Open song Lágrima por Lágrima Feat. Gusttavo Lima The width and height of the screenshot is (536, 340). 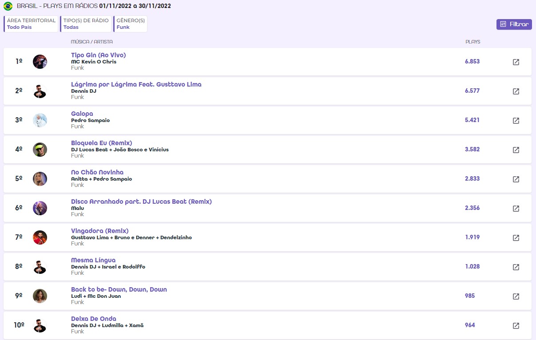[x=136, y=84]
